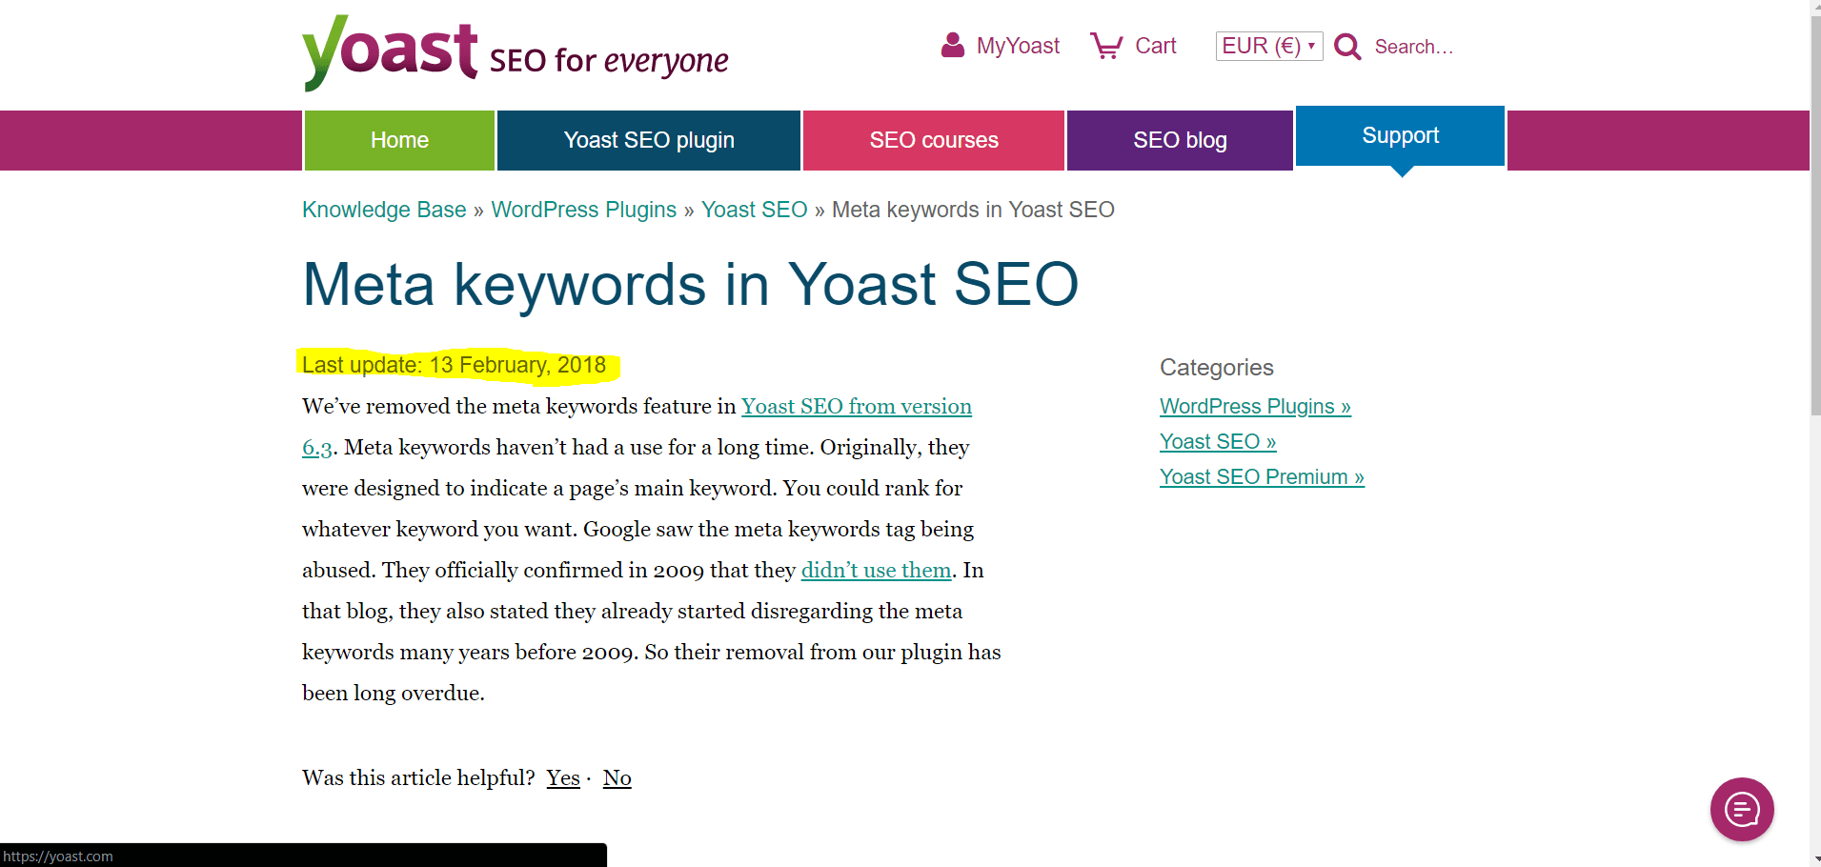Navigate to Knowledge Base breadcrumb

[383, 210]
